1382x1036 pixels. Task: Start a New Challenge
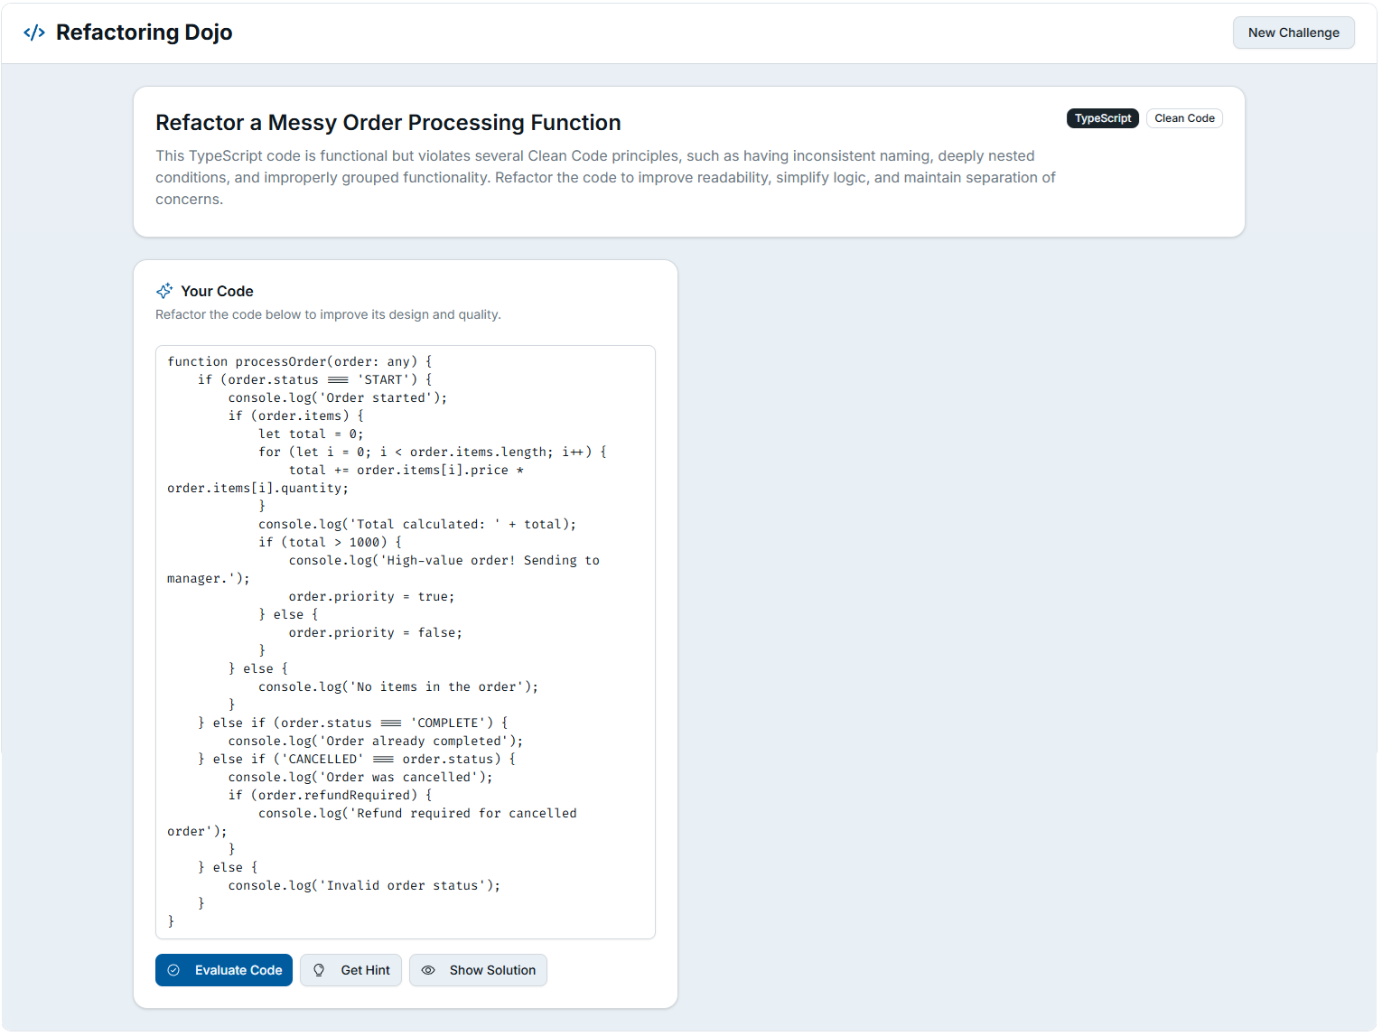coord(1293,33)
